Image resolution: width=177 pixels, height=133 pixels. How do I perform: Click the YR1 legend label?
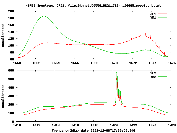pos(153,17)
